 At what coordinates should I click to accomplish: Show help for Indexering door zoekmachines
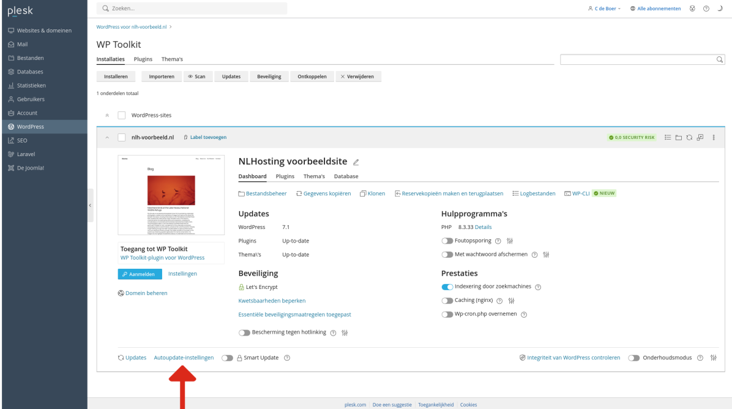[x=538, y=287]
